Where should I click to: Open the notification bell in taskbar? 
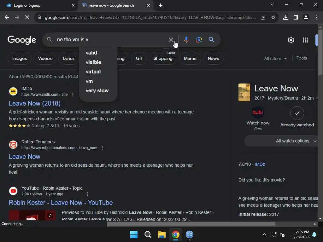pyautogui.click(x=314, y=234)
